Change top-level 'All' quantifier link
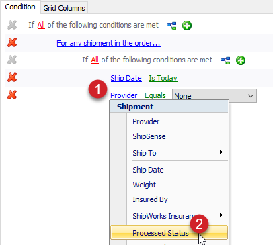The image size is (273, 245). tap(41, 25)
